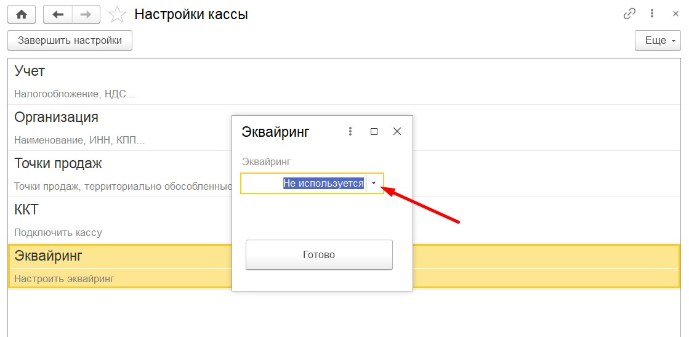This screenshot has width=689, height=337.
Task: Open the Эквайринг dialog's three-dot menu
Action: tap(350, 131)
